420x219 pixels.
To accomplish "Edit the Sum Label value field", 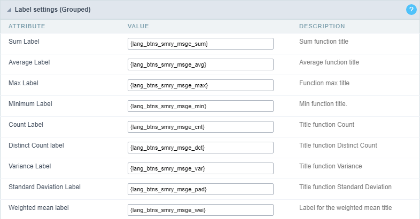I will click(x=200, y=44).
